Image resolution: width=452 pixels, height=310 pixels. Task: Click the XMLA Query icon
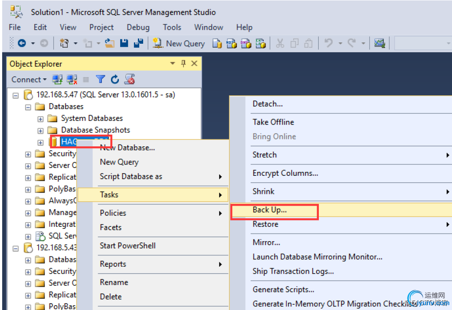click(261, 43)
